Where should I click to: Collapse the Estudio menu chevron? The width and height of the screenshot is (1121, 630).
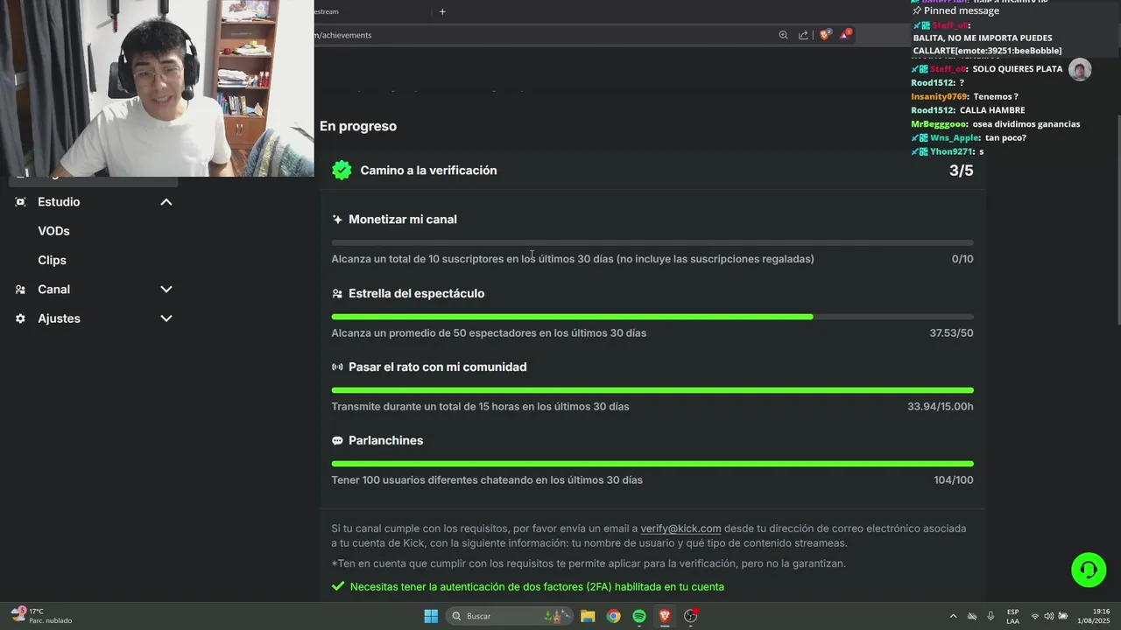[x=166, y=202]
